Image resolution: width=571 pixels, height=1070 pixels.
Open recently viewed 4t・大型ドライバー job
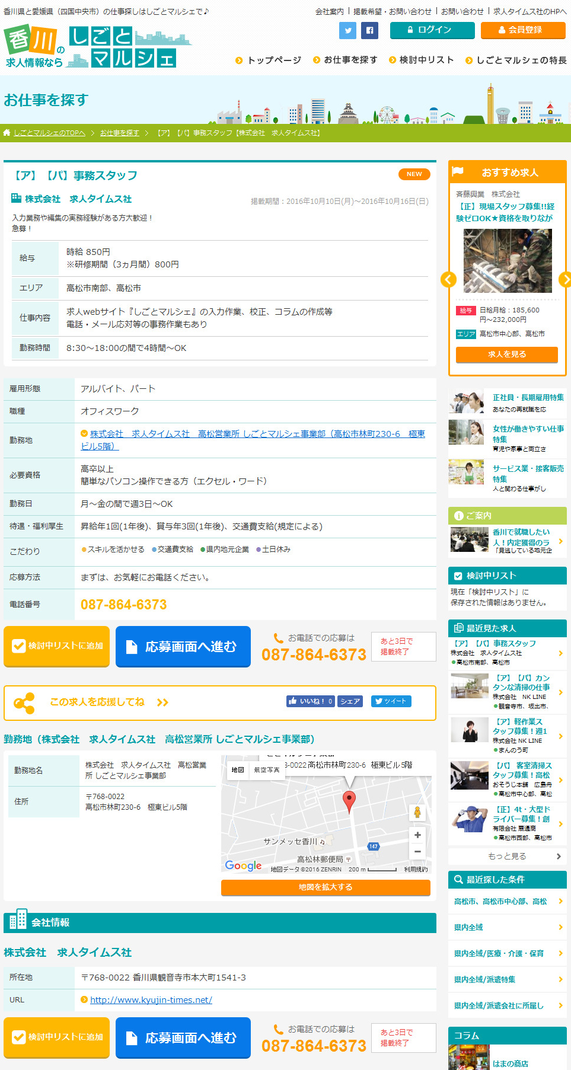508,823
